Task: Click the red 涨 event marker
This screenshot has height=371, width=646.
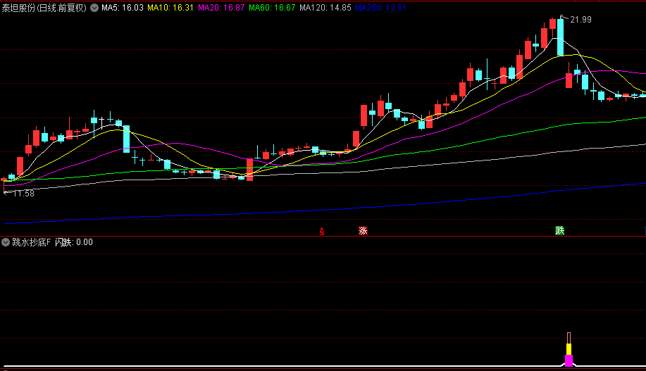Action: (x=363, y=231)
